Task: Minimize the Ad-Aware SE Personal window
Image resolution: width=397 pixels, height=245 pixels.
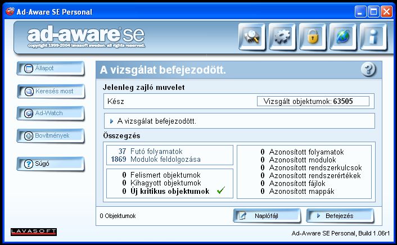Action: (x=360, y=12)
